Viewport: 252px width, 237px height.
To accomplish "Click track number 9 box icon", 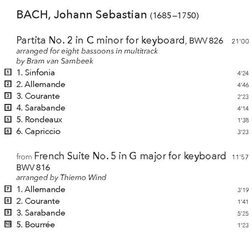I will (8, 212).
